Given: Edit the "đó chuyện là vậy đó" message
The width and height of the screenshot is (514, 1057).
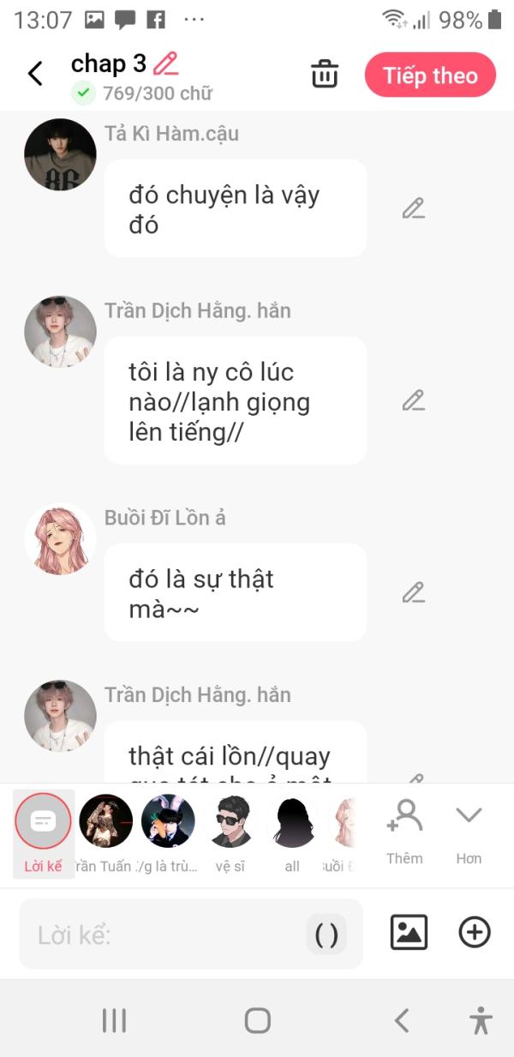Looking at the screenshot, I should tap(414, 208).
